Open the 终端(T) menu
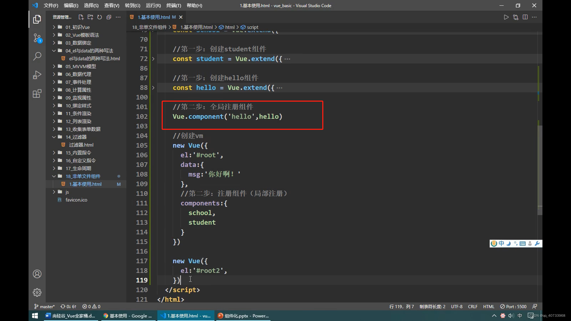This screenshot has height=321, width=571. pos(174,5)
